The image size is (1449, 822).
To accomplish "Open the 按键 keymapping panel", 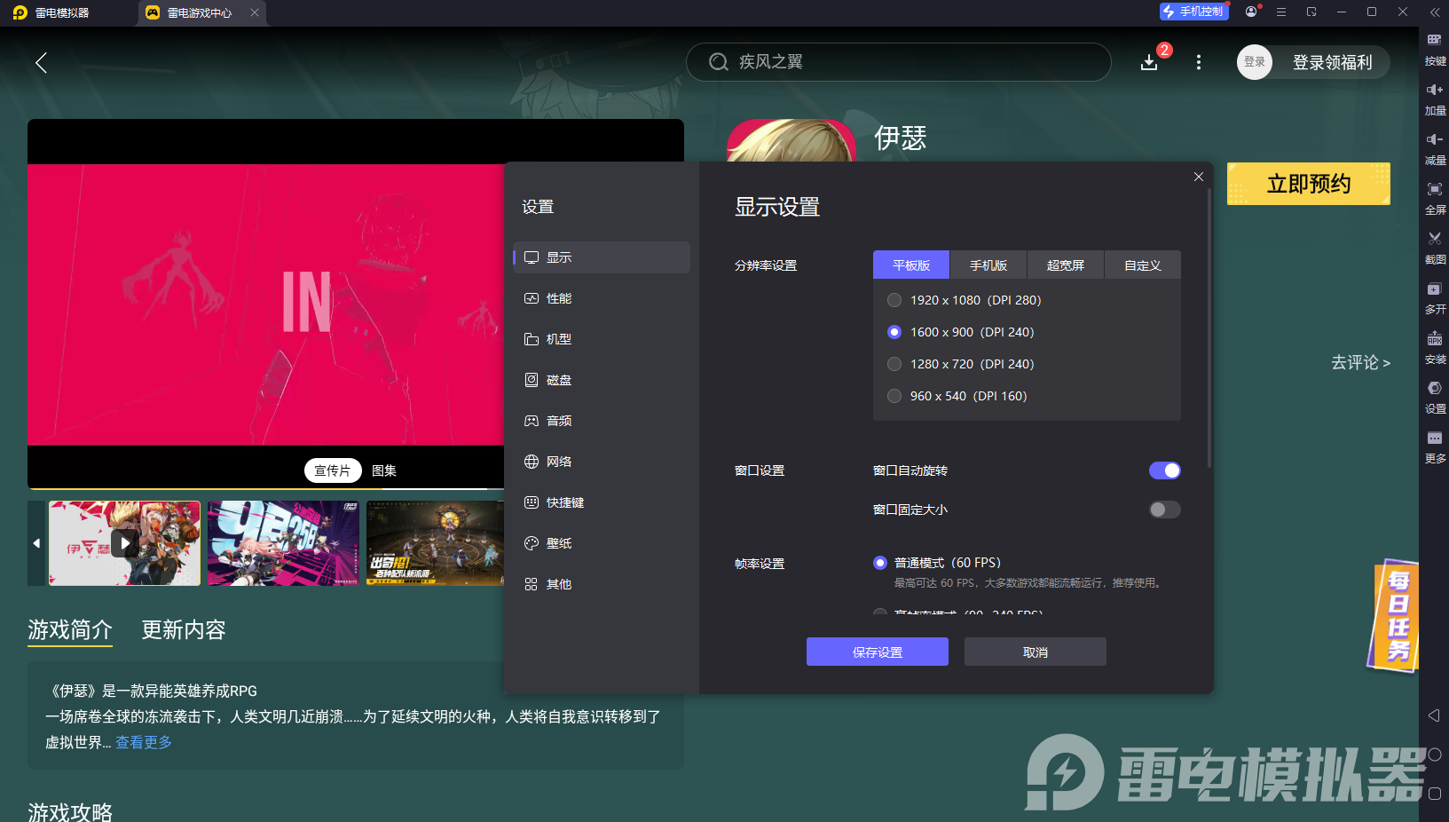I will click(1435, 49).
